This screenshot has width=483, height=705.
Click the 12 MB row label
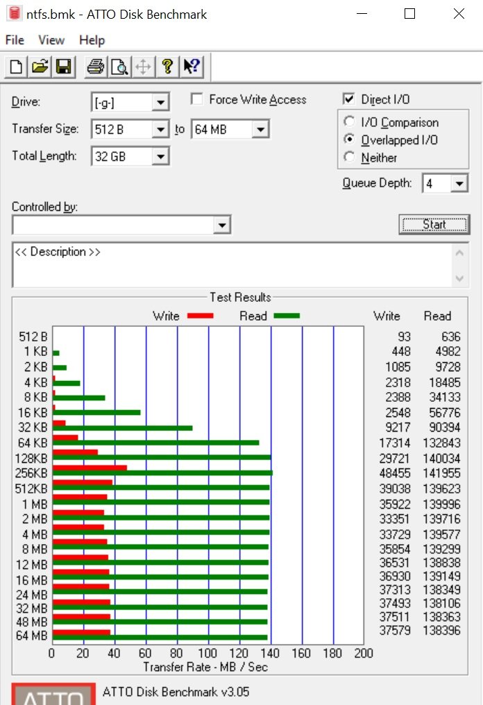coord(31,565)
